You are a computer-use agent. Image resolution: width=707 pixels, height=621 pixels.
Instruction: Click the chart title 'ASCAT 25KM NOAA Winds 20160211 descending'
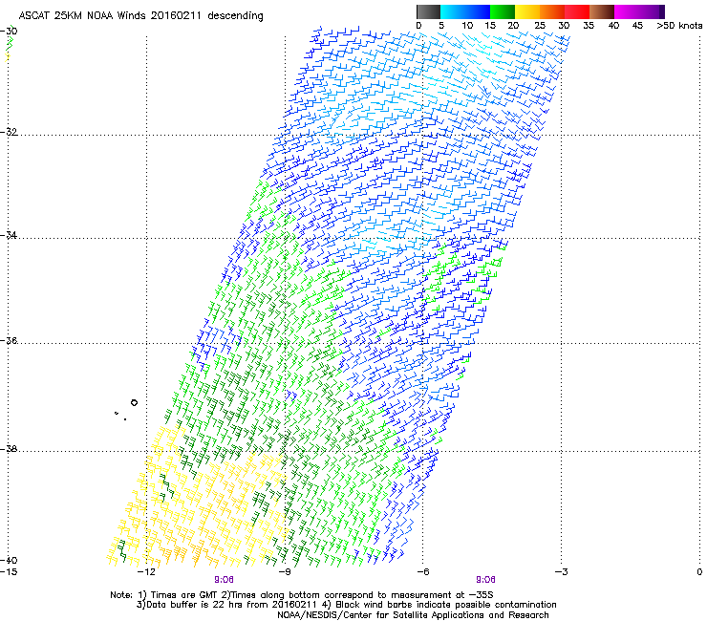pyautogui.click(x=140, y=15)
